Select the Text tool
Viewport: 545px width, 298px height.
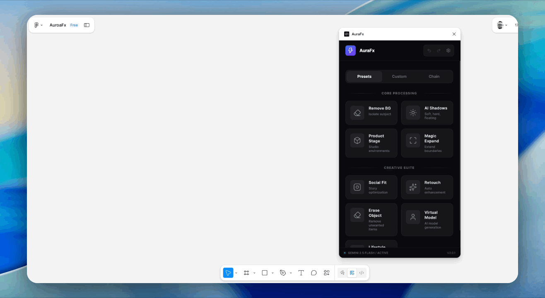click(x=301, y=273)
